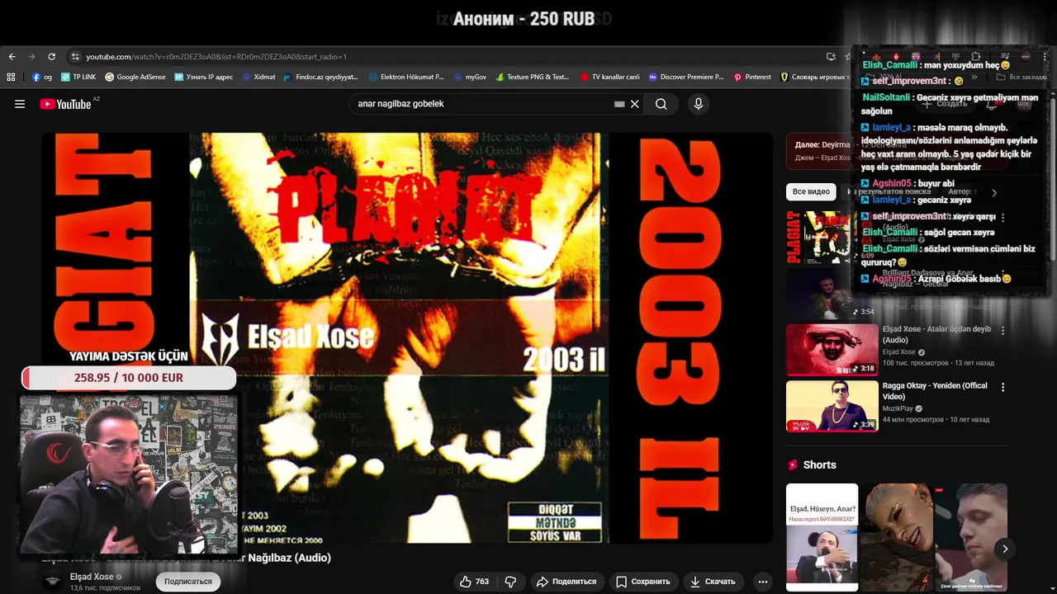Dislike the video with thumbs down
The width and height of the screenshot is (1057, 594).
(510, 582)
